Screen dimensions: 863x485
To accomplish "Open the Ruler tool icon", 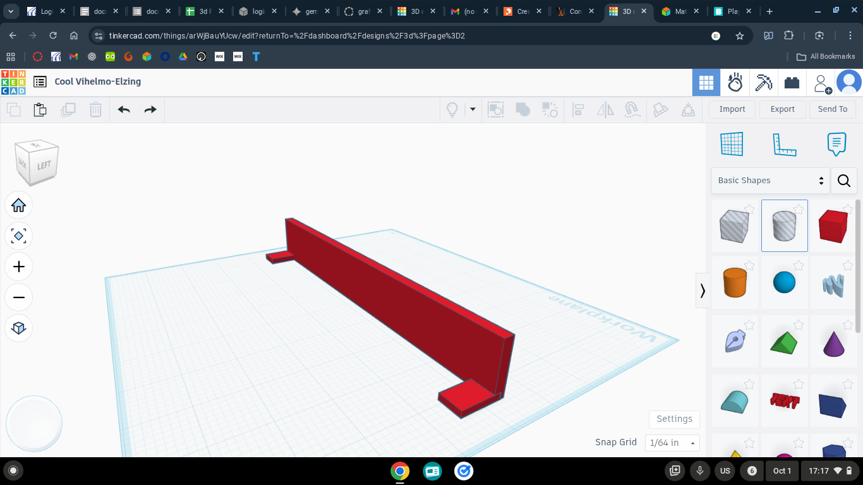I will [784, 145].
